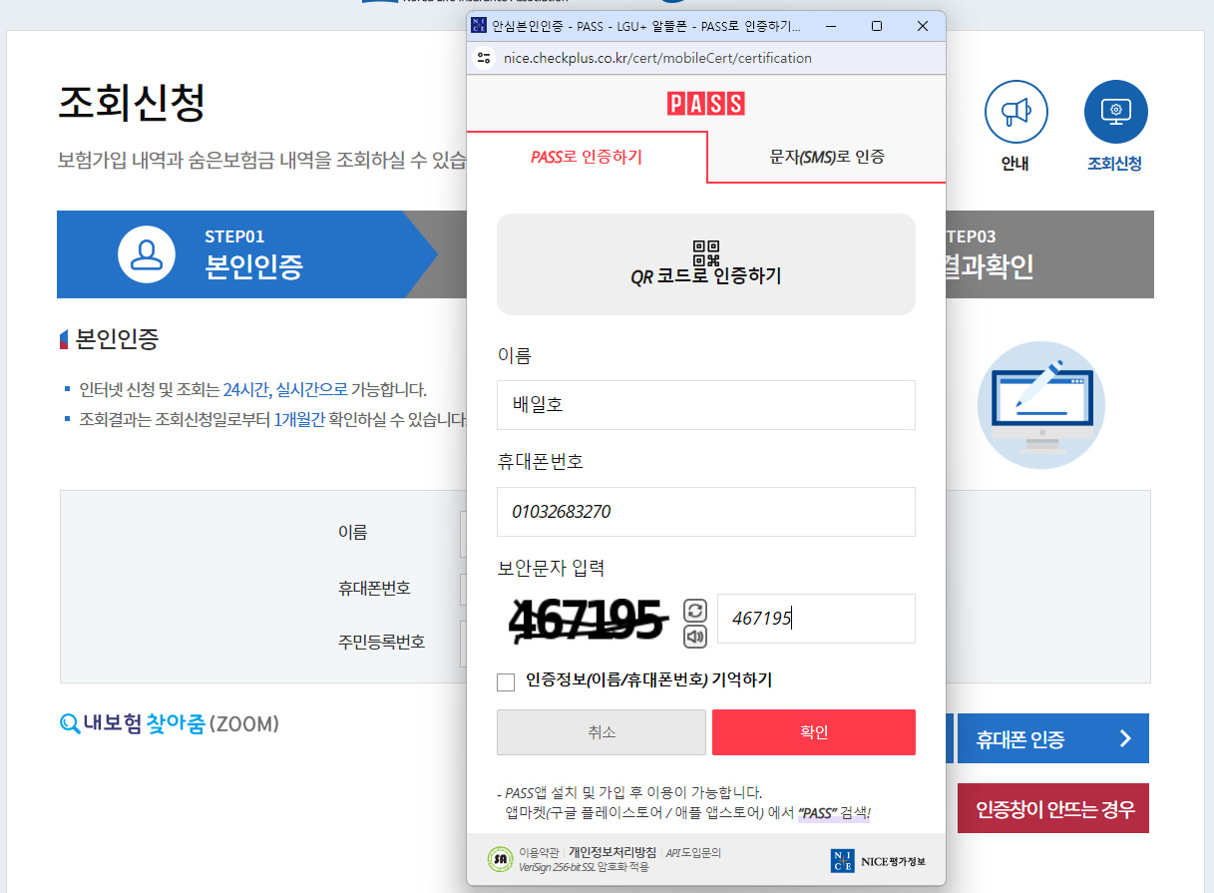Check 인증정보(이름/휴대폰번호) 기억하기 checkbox
The width and height of the screenshot is (1214, 893).
pyautogui.click(x=506, y=681)
